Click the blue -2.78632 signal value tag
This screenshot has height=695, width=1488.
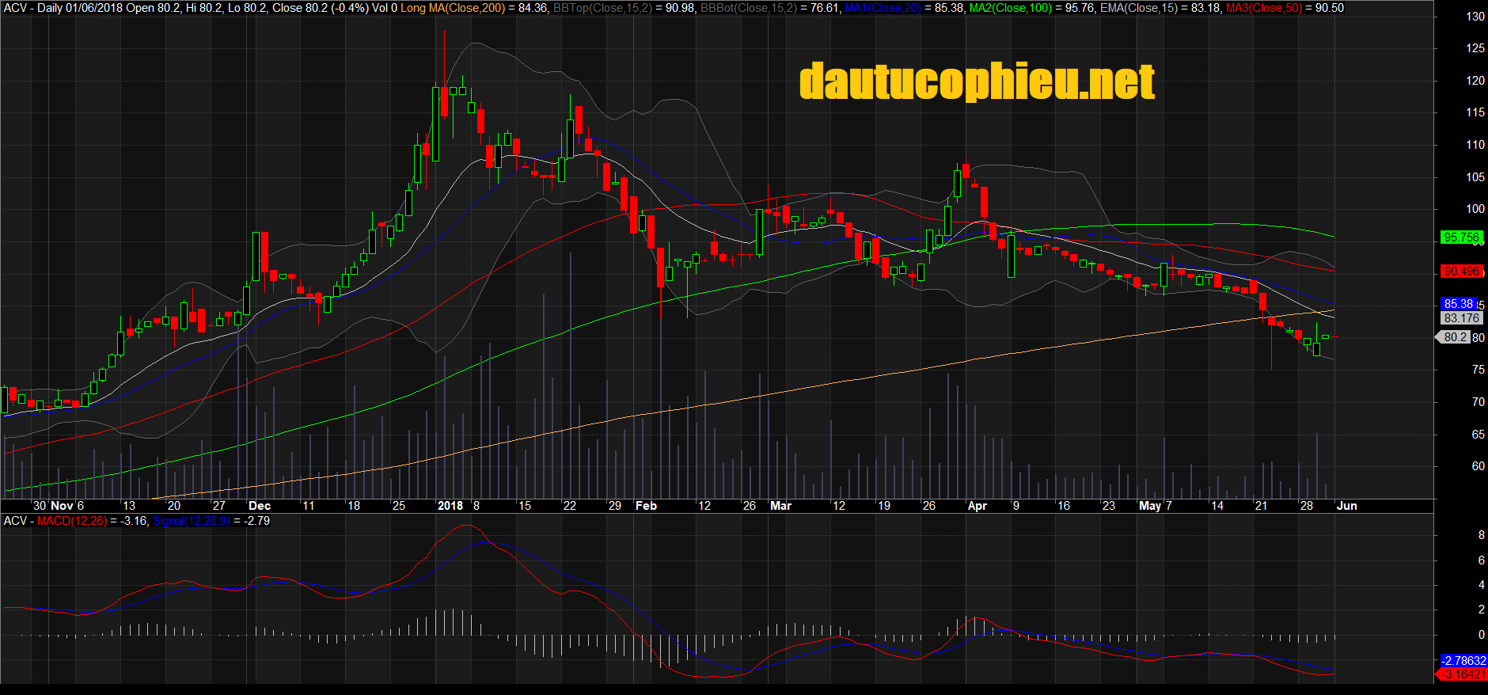1463,661
